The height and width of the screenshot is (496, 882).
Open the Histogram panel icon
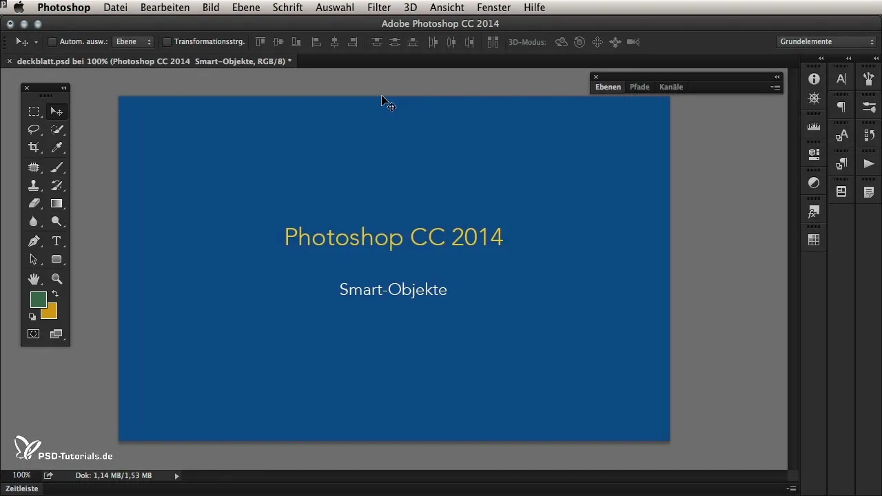click(814, 127)
